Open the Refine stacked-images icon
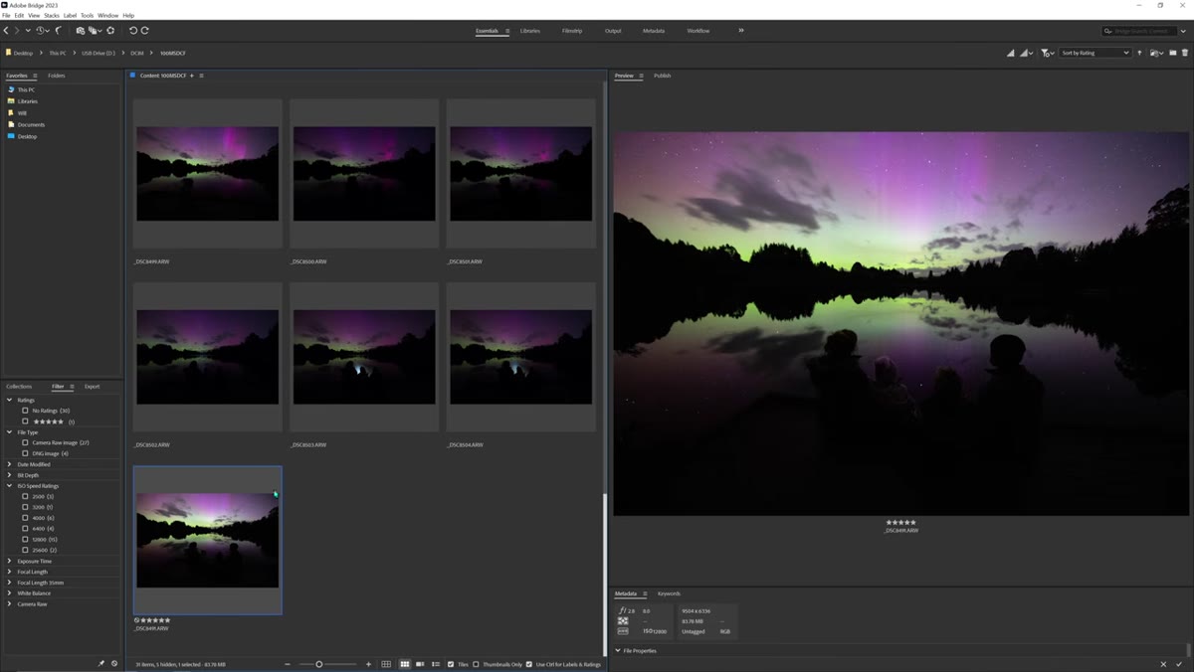 pos(96,31)
